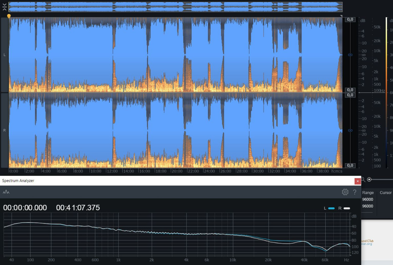Click the 20k label on analyzer frequency axis
The height and width of the screenshot is (265, 393).
(268, 260)
